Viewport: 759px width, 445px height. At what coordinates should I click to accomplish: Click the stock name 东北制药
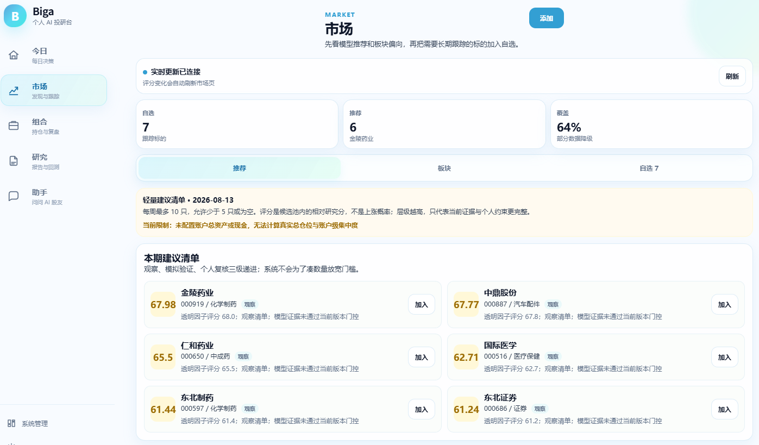pyautogui.click(x=197, y=398)
